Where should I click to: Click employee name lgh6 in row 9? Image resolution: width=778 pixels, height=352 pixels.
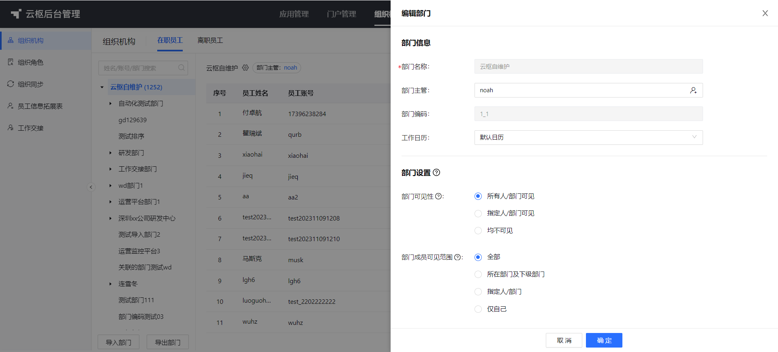pyautogui.click(x=249, y=280)
